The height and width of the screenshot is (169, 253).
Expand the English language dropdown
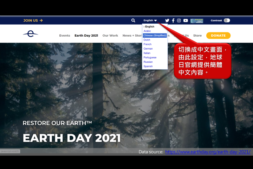150,20
